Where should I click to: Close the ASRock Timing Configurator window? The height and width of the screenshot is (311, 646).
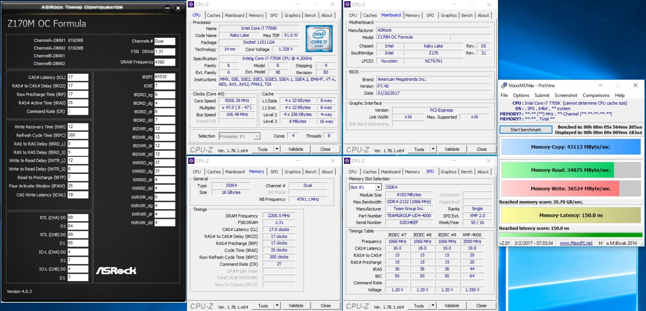click(178, 8)
